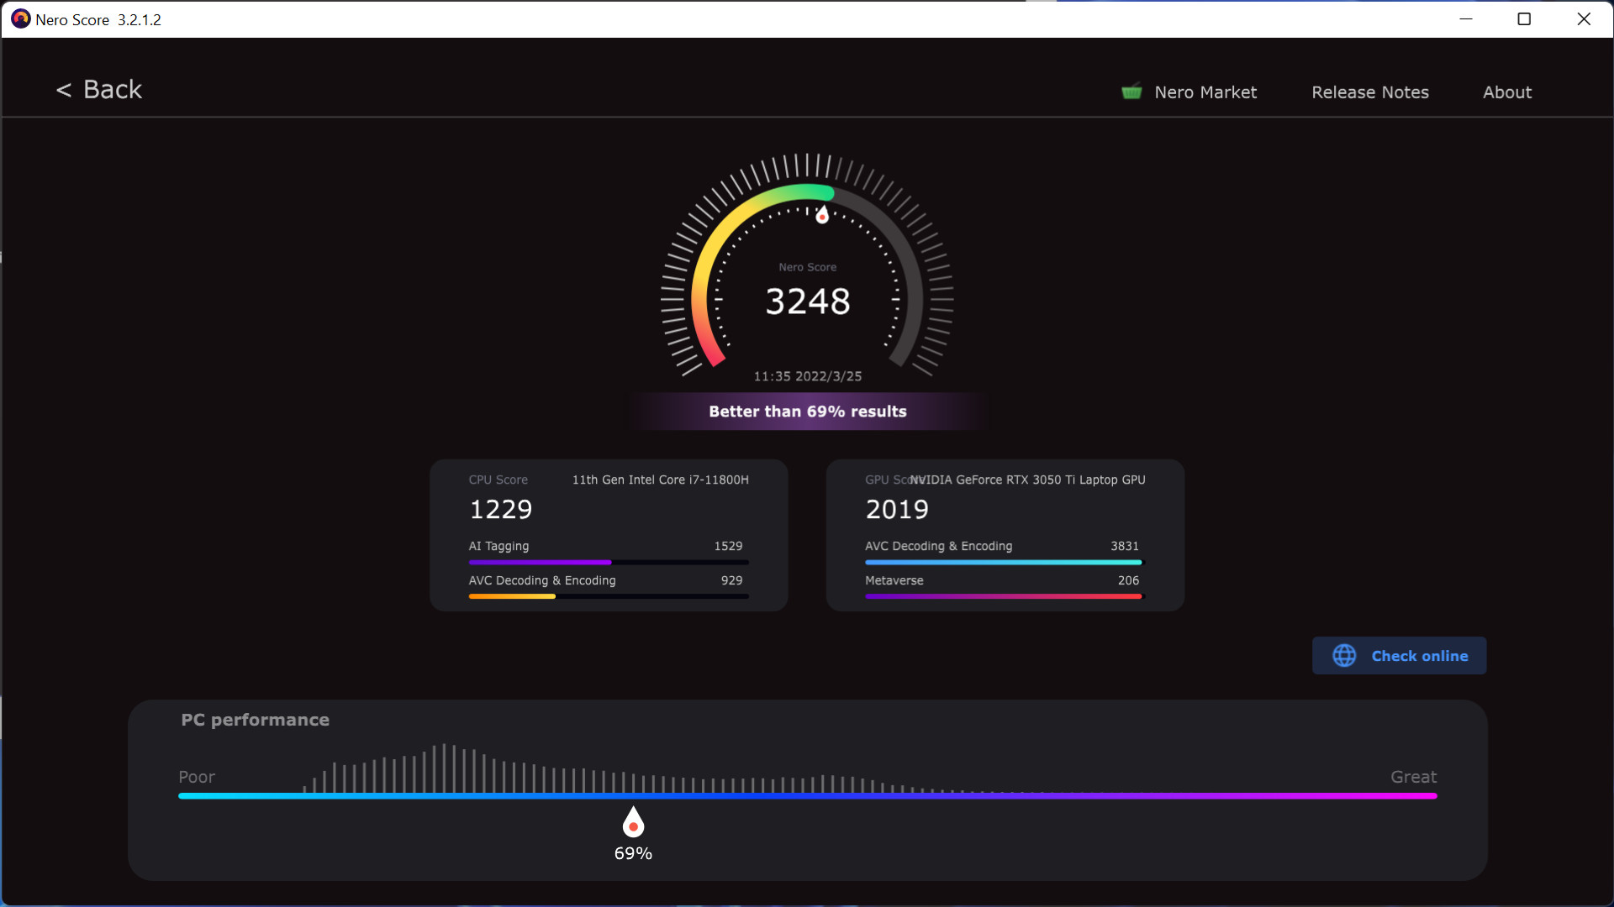Open the Release Notes page
The image size is (1614, 907).
1369,92
